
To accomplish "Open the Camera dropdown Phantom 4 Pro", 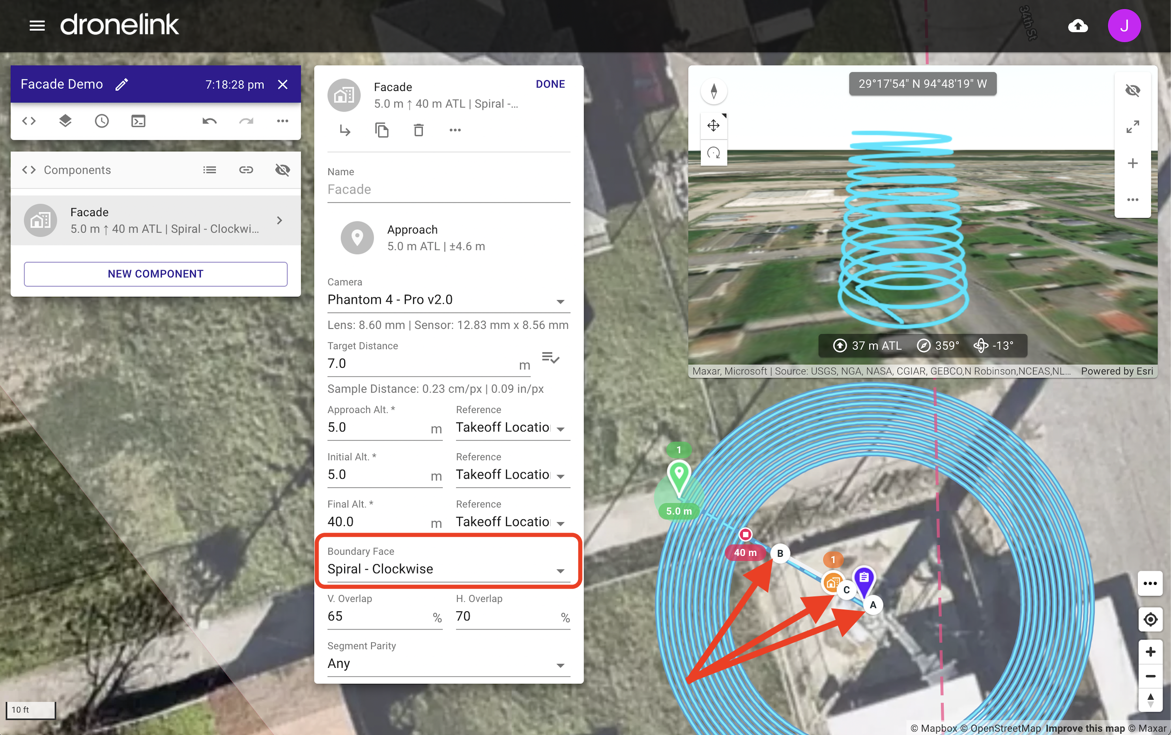I will tap(449, 300).
